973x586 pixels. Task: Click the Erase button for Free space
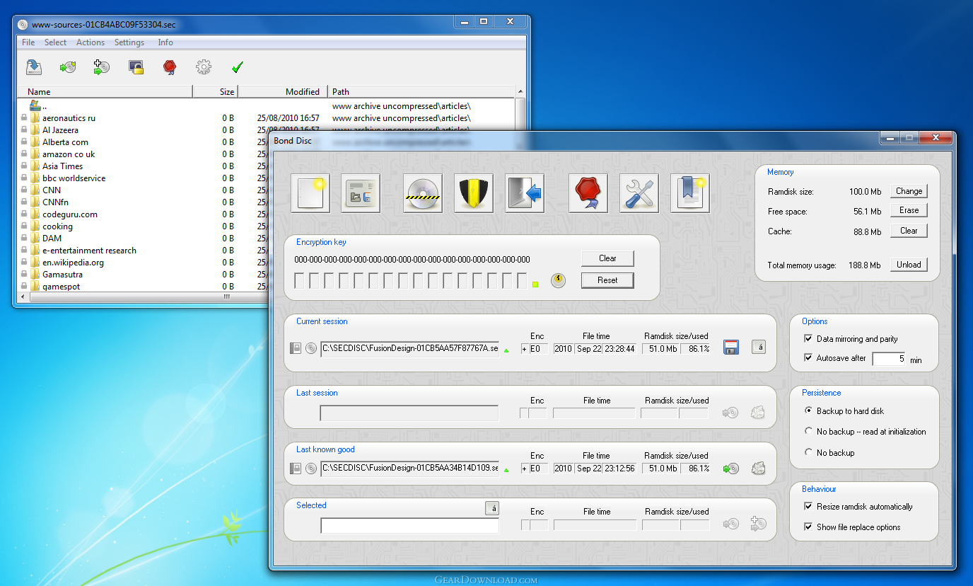click(909, 210)
